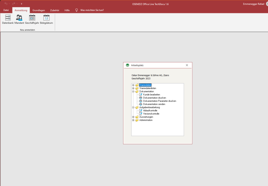Open the Datei menu tab

click(x=6, y=10)
